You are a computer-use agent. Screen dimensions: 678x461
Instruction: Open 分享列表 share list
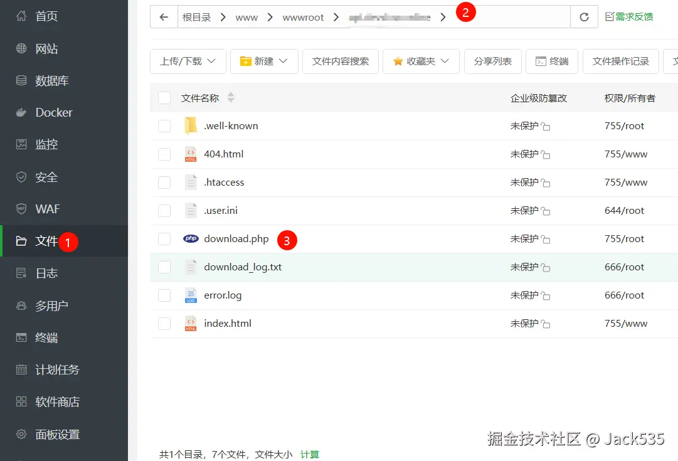pyautogui.click(x=493, y=61)
